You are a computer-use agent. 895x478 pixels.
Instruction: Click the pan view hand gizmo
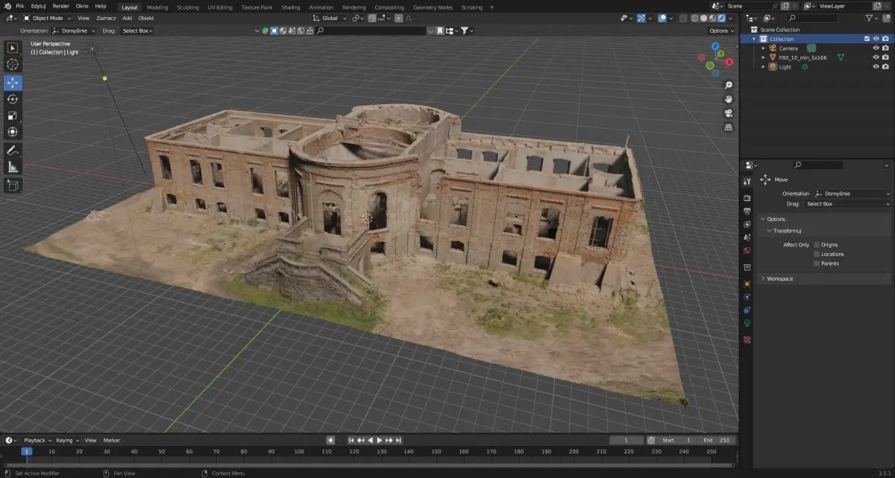728,99
